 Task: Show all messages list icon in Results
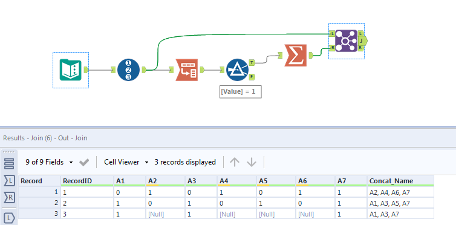coord(9,164)
